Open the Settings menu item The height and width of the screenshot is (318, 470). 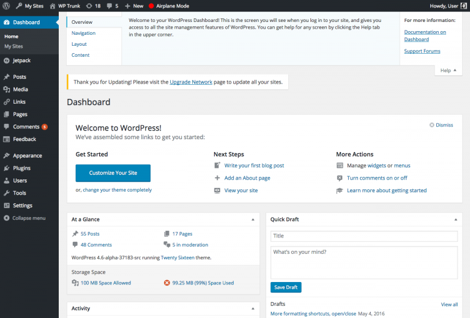23,206
